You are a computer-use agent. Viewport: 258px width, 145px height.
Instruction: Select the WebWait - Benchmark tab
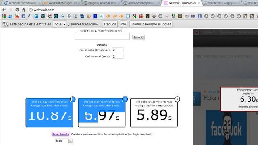(x=182, y=3)
